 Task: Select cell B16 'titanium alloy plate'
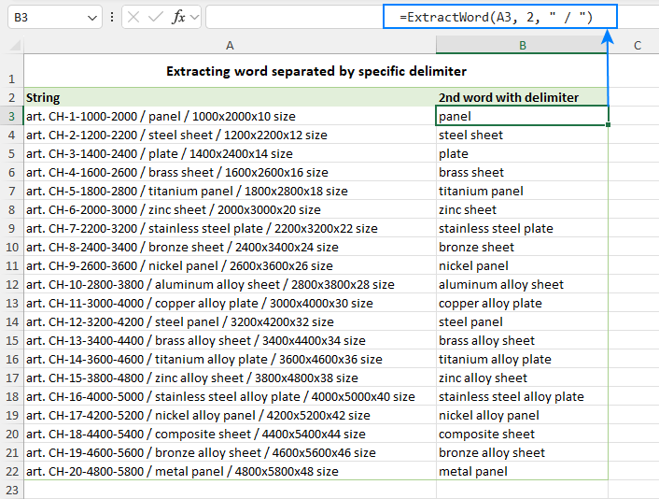(x=522, y=359)
